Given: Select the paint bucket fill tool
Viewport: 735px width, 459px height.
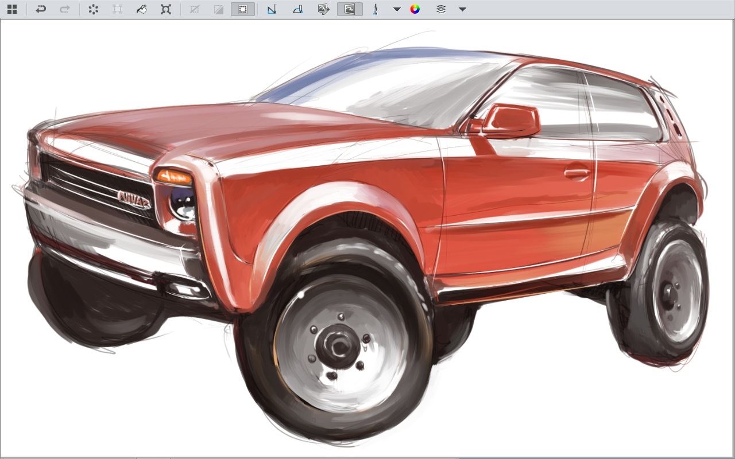Looking at the screenshot, I should coord(142,9).
